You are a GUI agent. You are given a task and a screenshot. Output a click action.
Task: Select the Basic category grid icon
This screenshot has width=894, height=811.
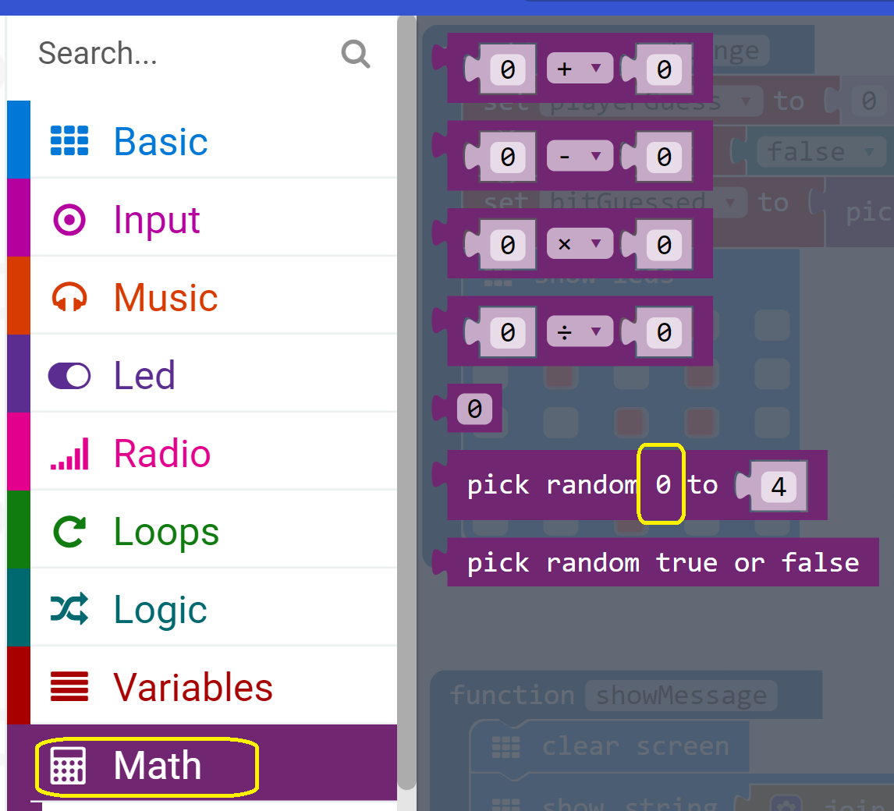click(x=70, y=140)
